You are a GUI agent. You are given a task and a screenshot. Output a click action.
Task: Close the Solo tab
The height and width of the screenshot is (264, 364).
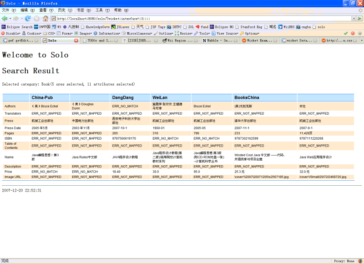click(x=76, y=41)
